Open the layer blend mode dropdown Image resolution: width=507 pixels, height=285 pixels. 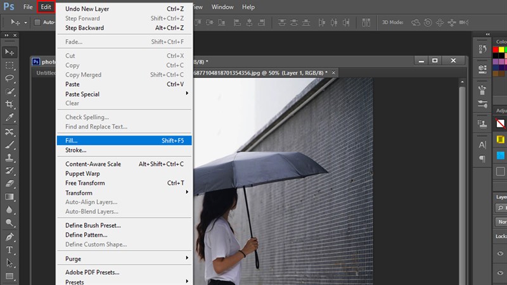[x=501, y=222]
